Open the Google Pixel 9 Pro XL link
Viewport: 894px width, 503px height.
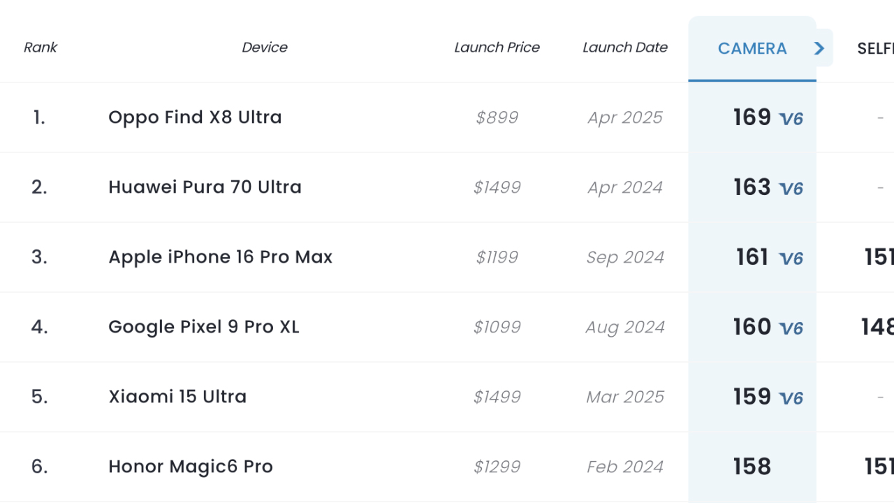203,327
